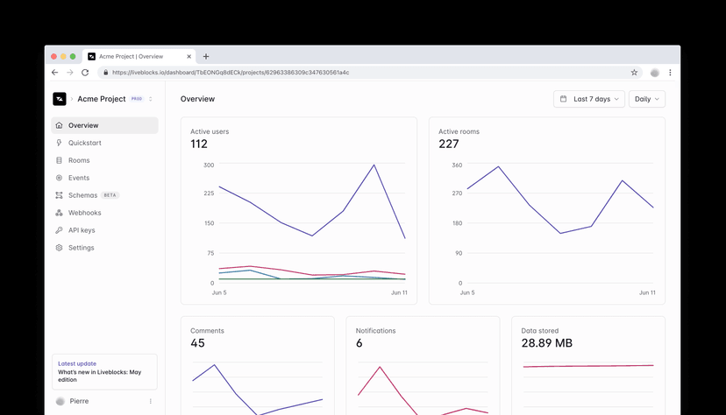The height and width of the screenshot is (415, 726).
Task: Expand the project switcher arrows beside PROD
Action: pyautogui.click(x=151, y=99)
